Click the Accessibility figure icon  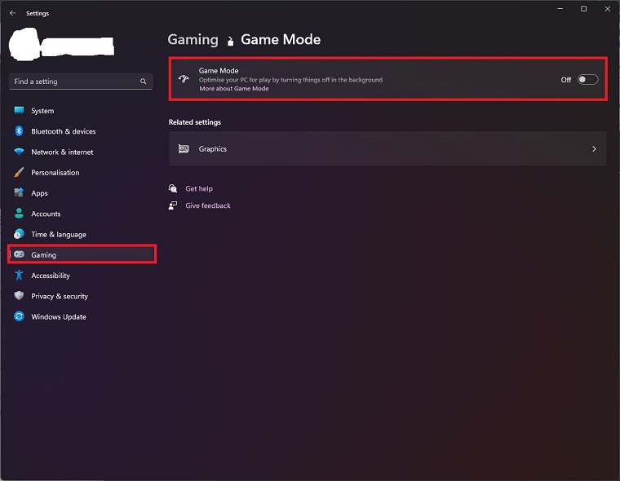[19, 276]
